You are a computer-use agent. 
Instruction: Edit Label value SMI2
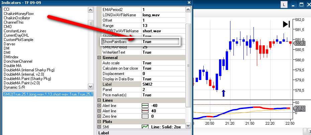tap(163, 84)
